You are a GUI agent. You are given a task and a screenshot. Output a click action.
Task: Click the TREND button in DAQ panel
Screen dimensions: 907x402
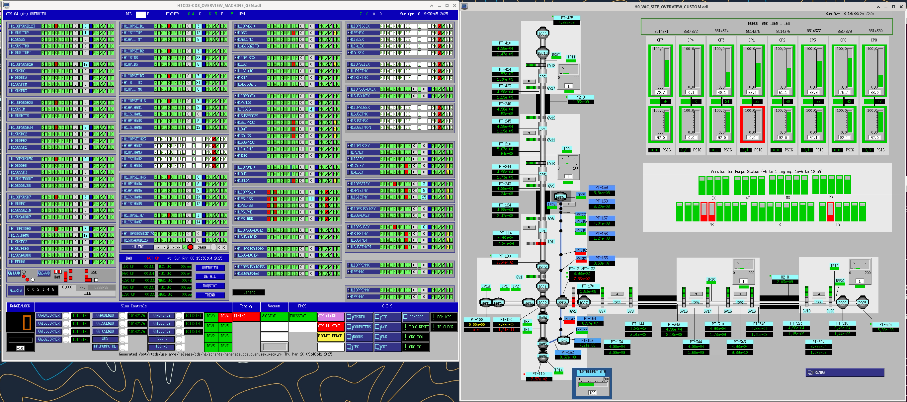click(210, 295)
